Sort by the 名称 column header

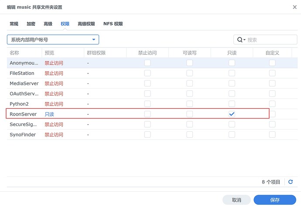point(24,53)
